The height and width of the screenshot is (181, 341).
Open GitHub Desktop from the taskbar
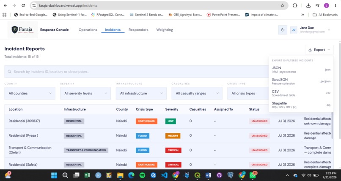click(x=219, y=175)
